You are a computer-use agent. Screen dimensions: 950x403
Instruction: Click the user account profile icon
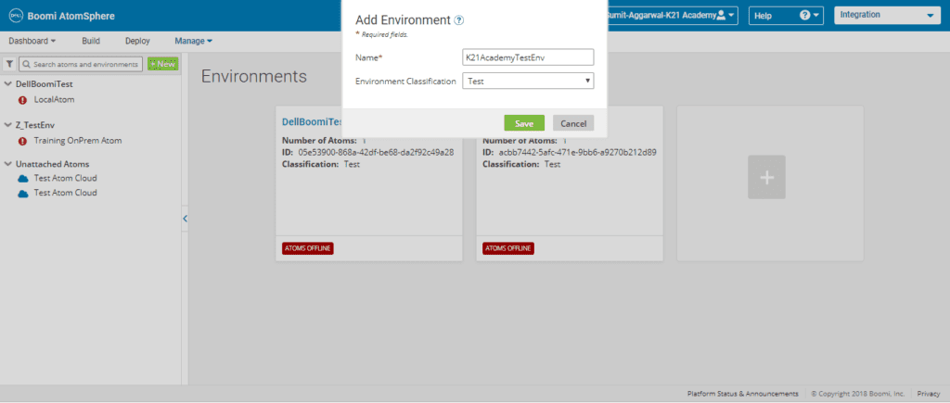point(721,16)
